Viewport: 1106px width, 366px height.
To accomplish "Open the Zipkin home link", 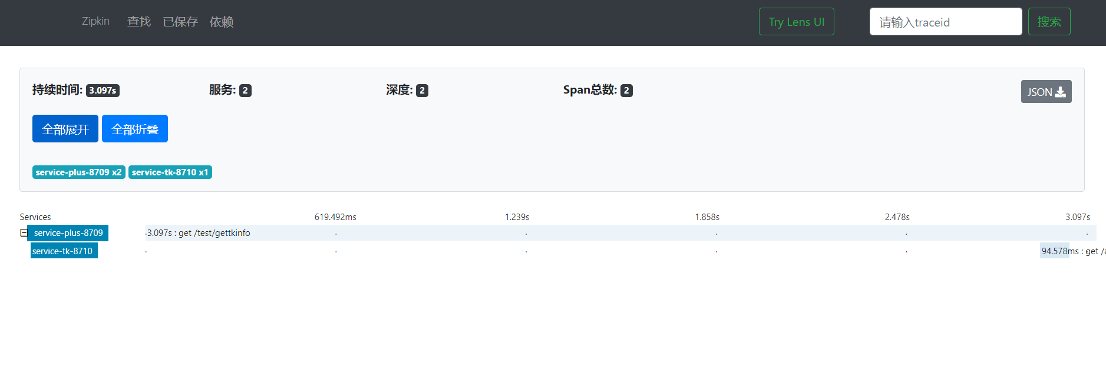I will tap(95, 22).
